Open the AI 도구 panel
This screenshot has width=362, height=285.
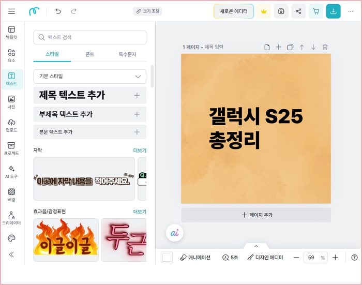[11, 172]
